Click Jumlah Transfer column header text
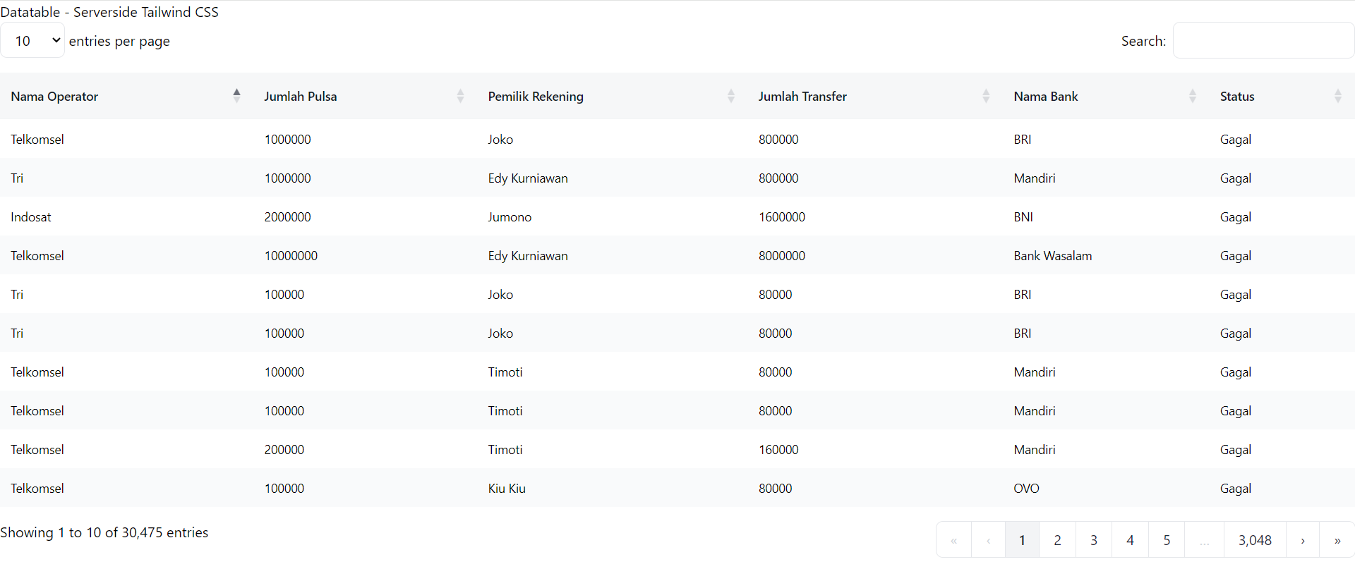This screenshot has width=1355, height=581. [802, 97]
